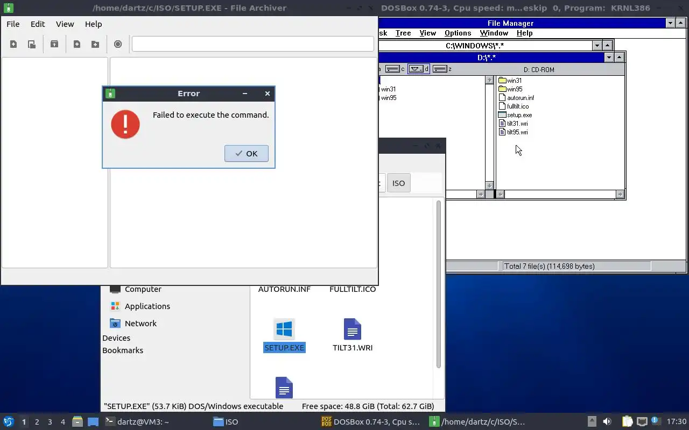The height and width of the screenshot is (430, 689).
Task: Open the Options menu in Windows File Manager
Action: (458, 33)
